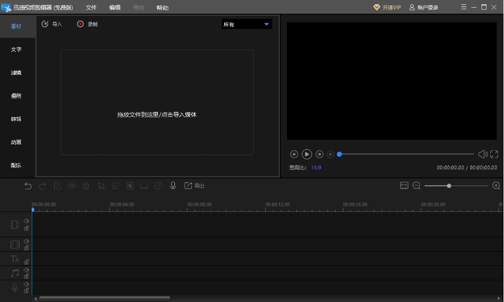This screenshot has height=302, width=504.
Task: Click the trash delete icon
Action: [86, 186]
